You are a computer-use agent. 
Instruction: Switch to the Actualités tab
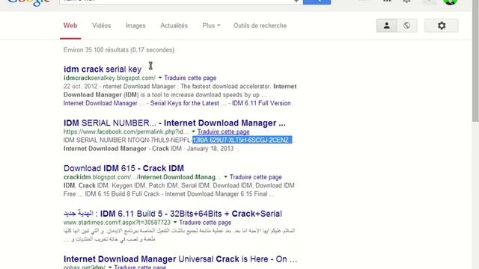tap(174, 25)
